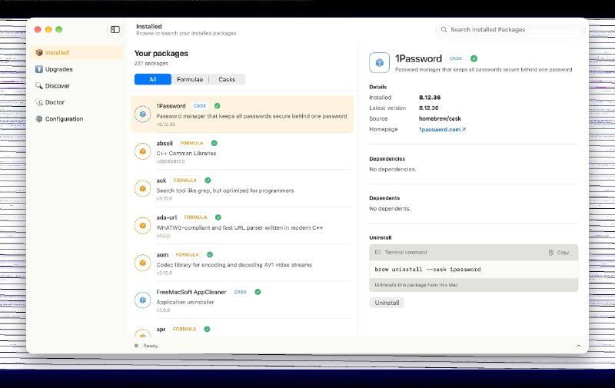
Task: Select the abseil package name
Action: (165, 144)
